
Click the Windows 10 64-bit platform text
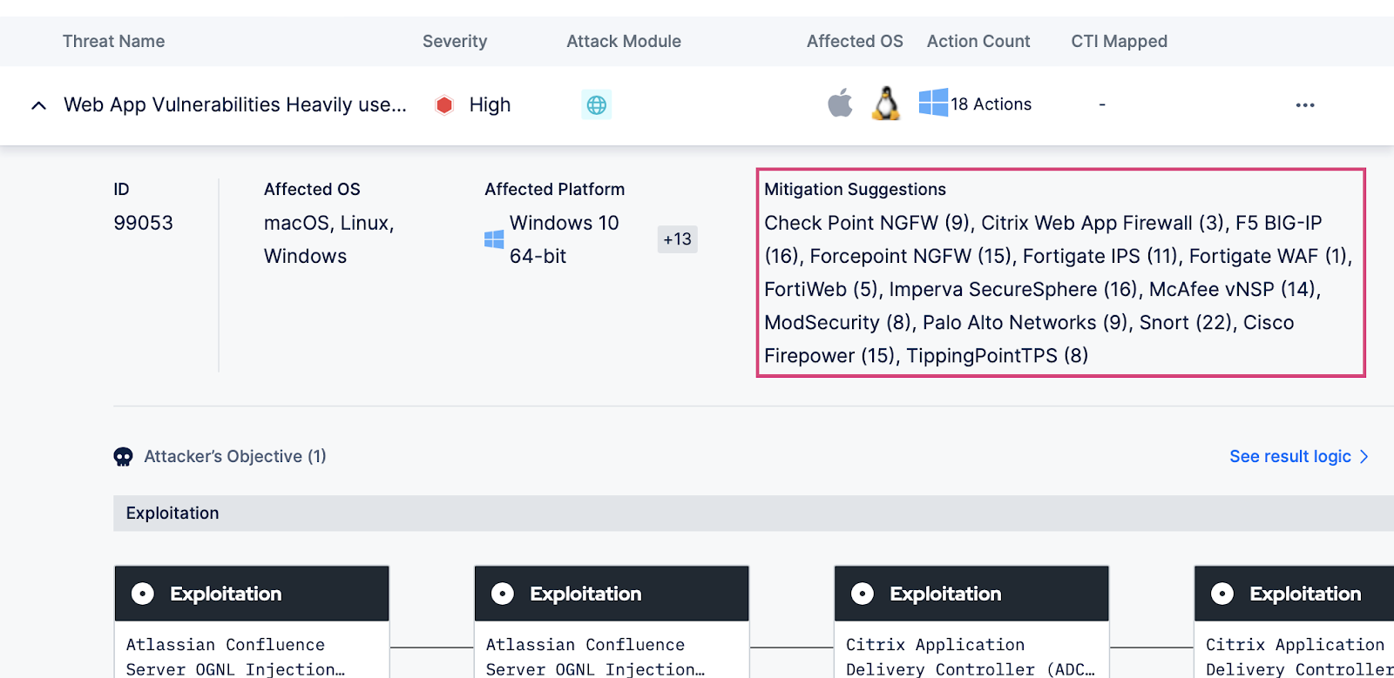(x=565, y=239)
